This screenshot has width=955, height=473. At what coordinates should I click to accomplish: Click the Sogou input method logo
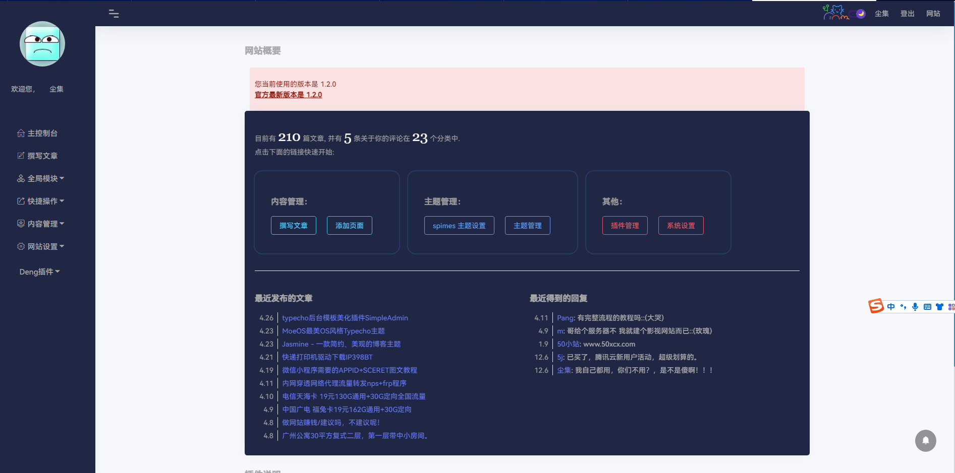click(876, 306)
